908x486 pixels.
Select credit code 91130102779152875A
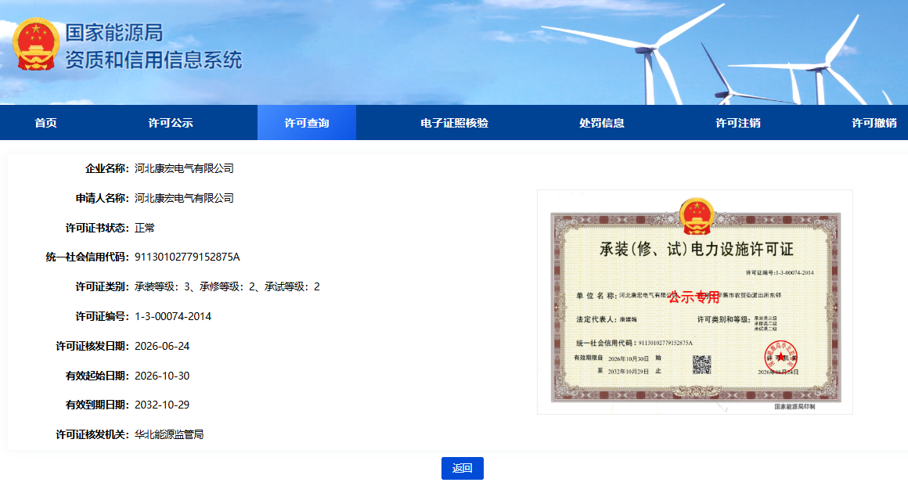tap(187, 257)
